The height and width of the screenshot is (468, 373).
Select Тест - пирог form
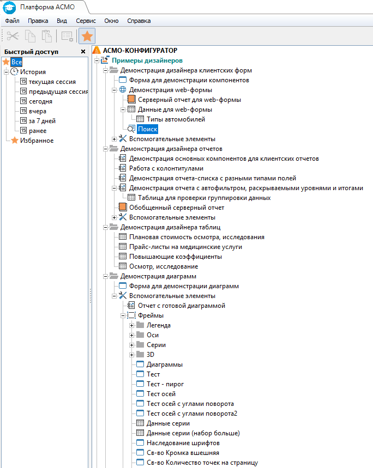pos(165,384)
